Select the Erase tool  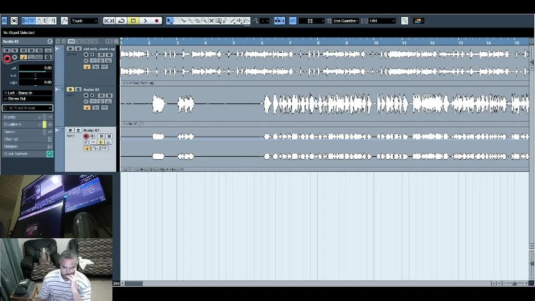[197, 20]
